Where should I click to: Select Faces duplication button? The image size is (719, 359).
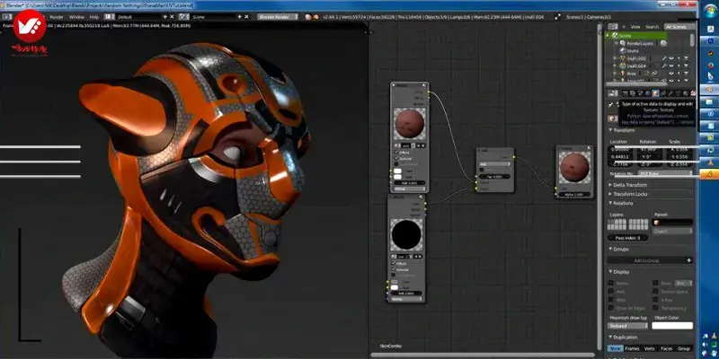pyautogui.click(x=667, y=348)
